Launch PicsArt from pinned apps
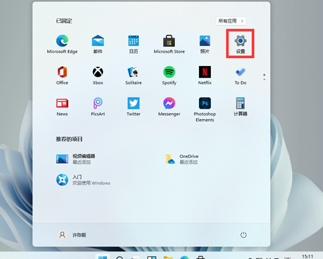The image size is (323, 259). pos(98,106)
